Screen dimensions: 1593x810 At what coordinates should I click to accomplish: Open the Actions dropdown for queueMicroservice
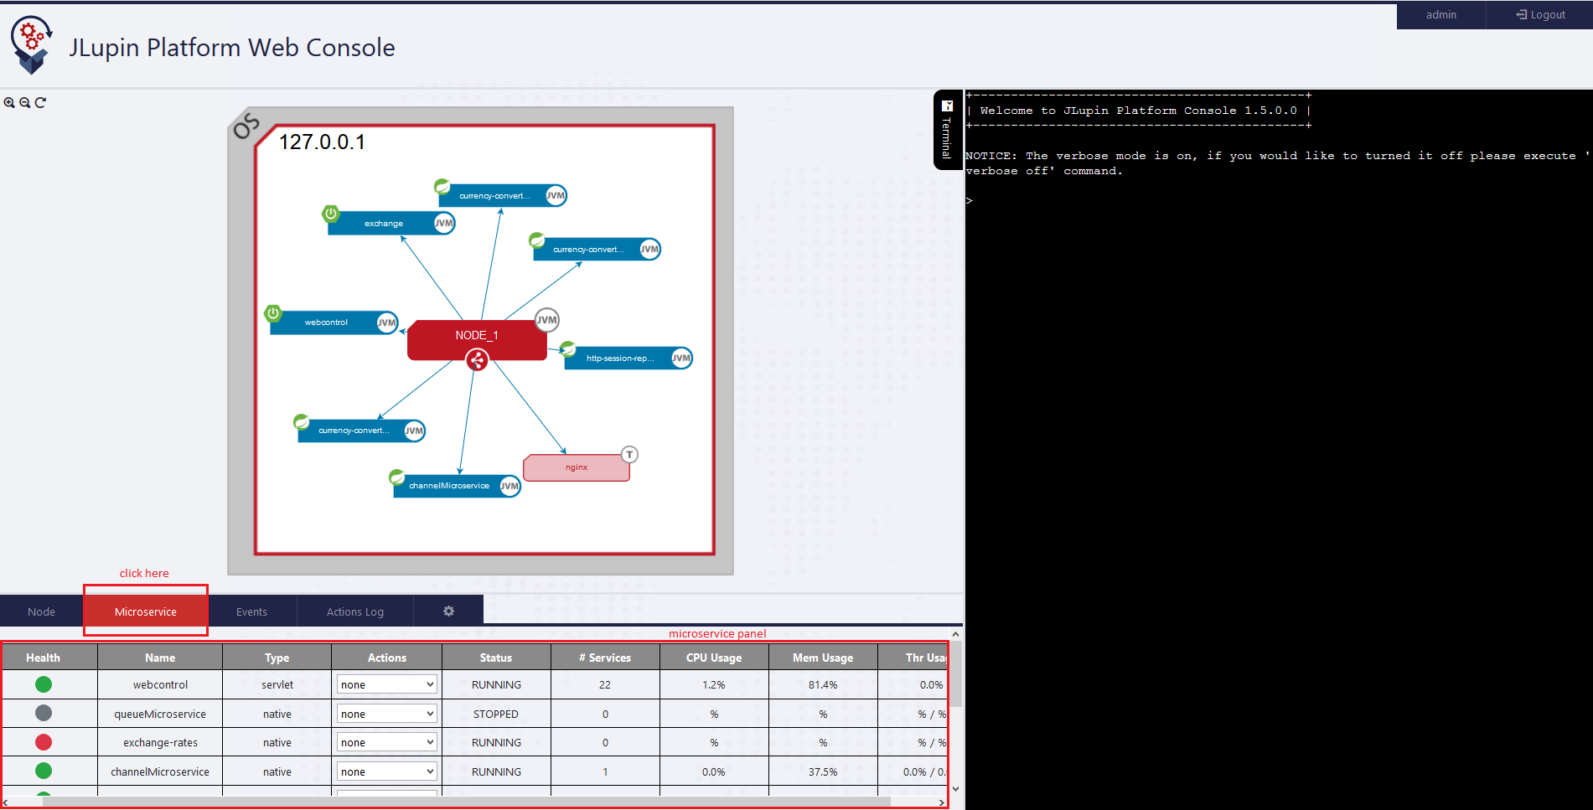[x=386, y=714]
